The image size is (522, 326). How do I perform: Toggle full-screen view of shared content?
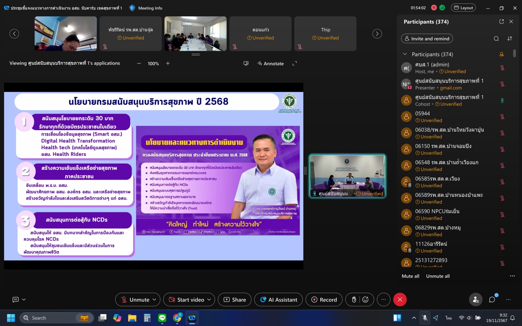pos(294,63)
